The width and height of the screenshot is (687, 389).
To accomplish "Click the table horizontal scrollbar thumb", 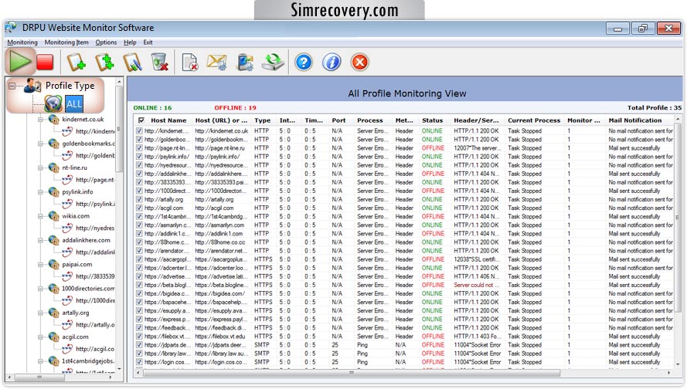I will [352, 373].
